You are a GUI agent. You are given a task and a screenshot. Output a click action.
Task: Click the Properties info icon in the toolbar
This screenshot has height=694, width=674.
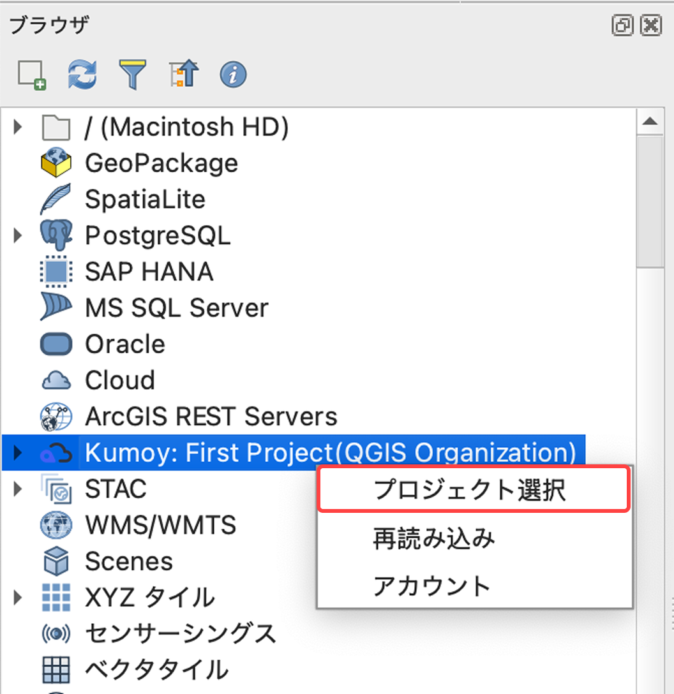(233, 75)
